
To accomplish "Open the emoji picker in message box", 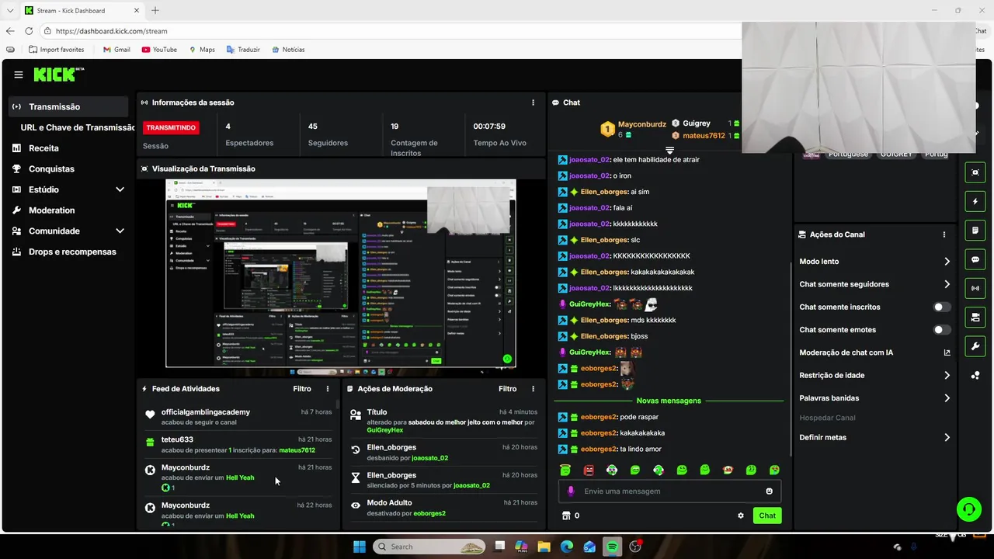I will 770,491.
